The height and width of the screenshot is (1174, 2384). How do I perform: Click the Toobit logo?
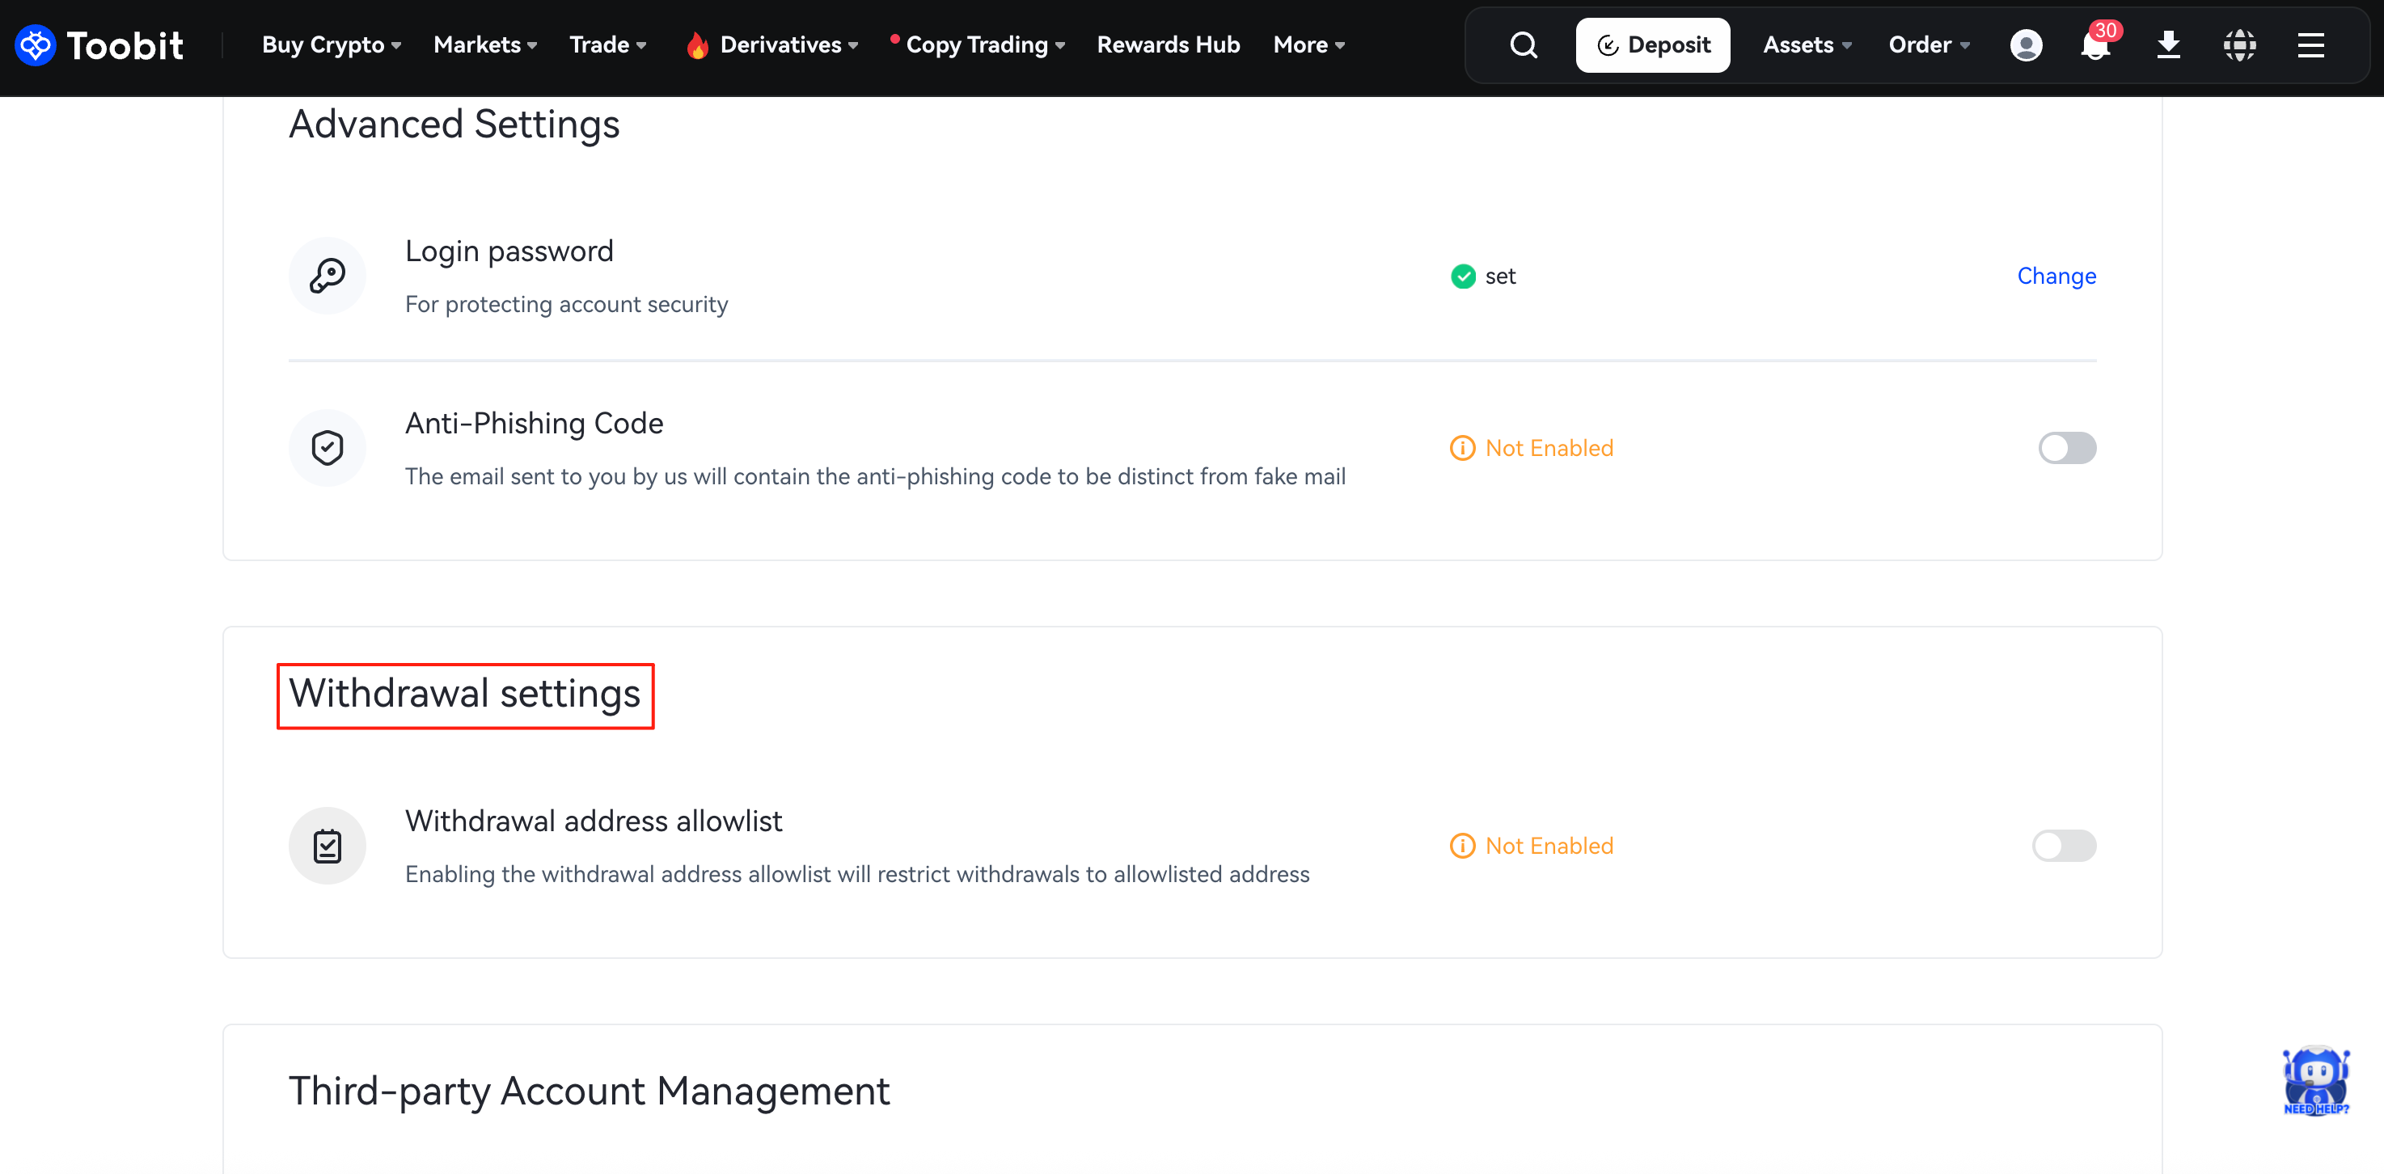coord(100,44)
